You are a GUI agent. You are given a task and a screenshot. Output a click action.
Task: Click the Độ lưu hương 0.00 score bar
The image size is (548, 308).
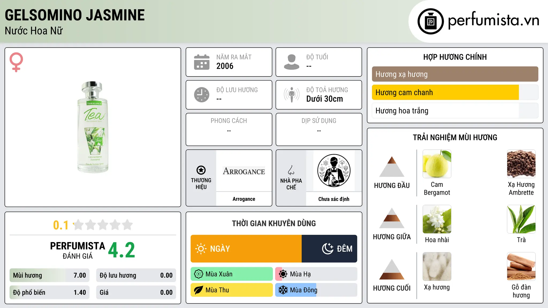[136, 275]
